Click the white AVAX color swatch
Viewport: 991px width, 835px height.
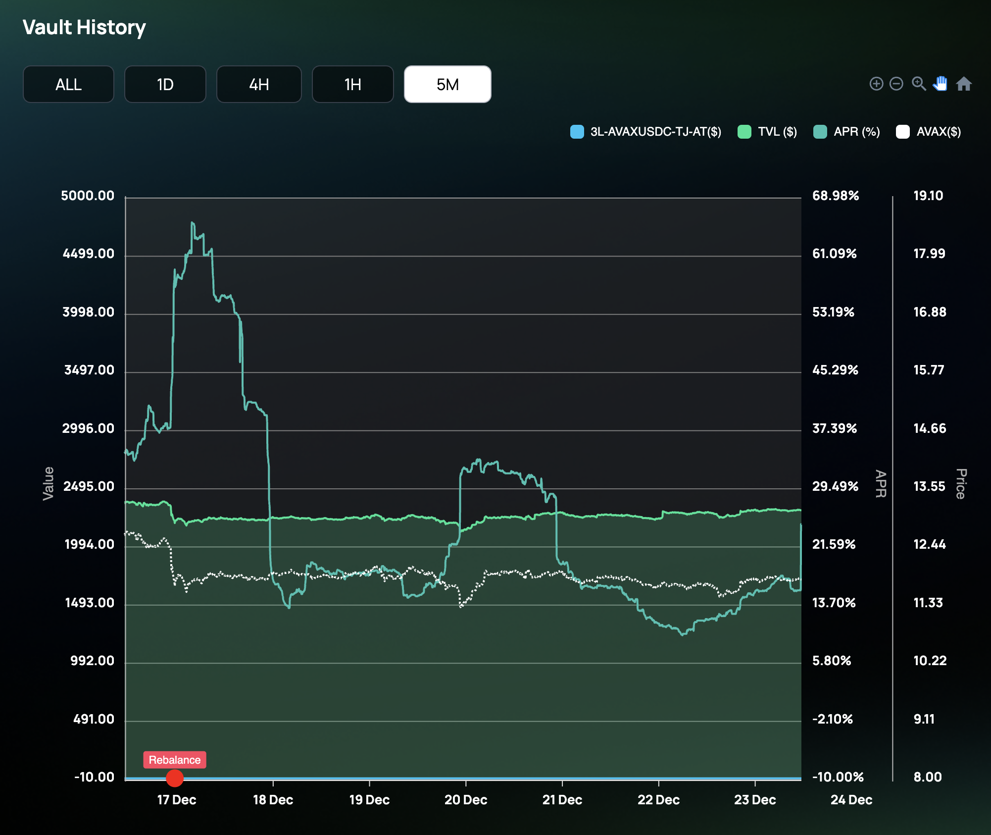tap(903, 132)
